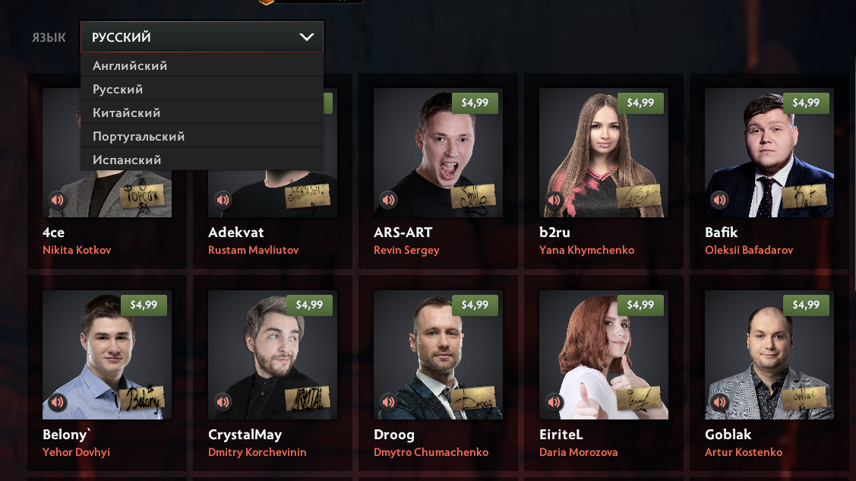This screenshot has height=481, width=856.
Task: Select Английский from the language list
Action: [202, 65]
